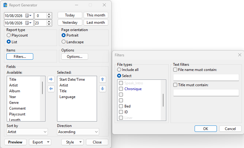Select Title in Selected list

[63, 91]
